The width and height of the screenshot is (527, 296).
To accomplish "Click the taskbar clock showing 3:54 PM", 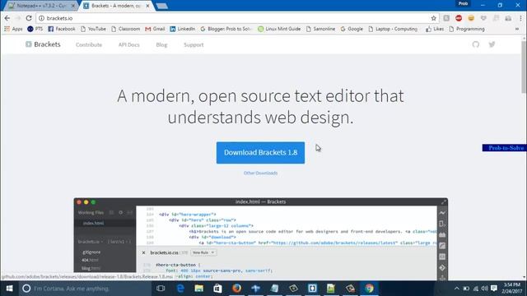I will (511, 289).
